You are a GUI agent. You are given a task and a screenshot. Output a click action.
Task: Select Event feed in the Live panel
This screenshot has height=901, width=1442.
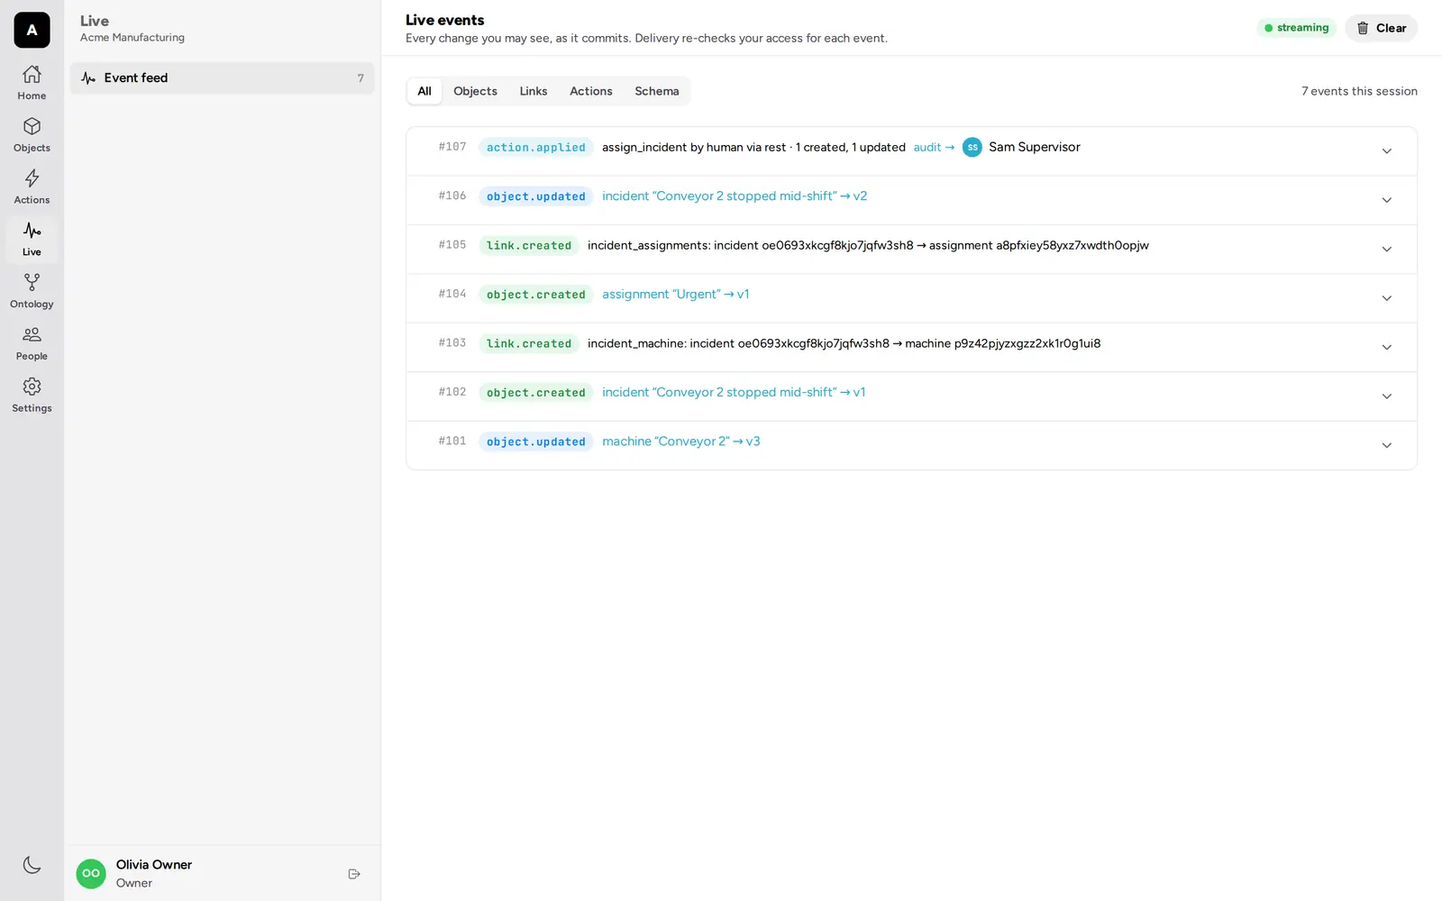222,77
